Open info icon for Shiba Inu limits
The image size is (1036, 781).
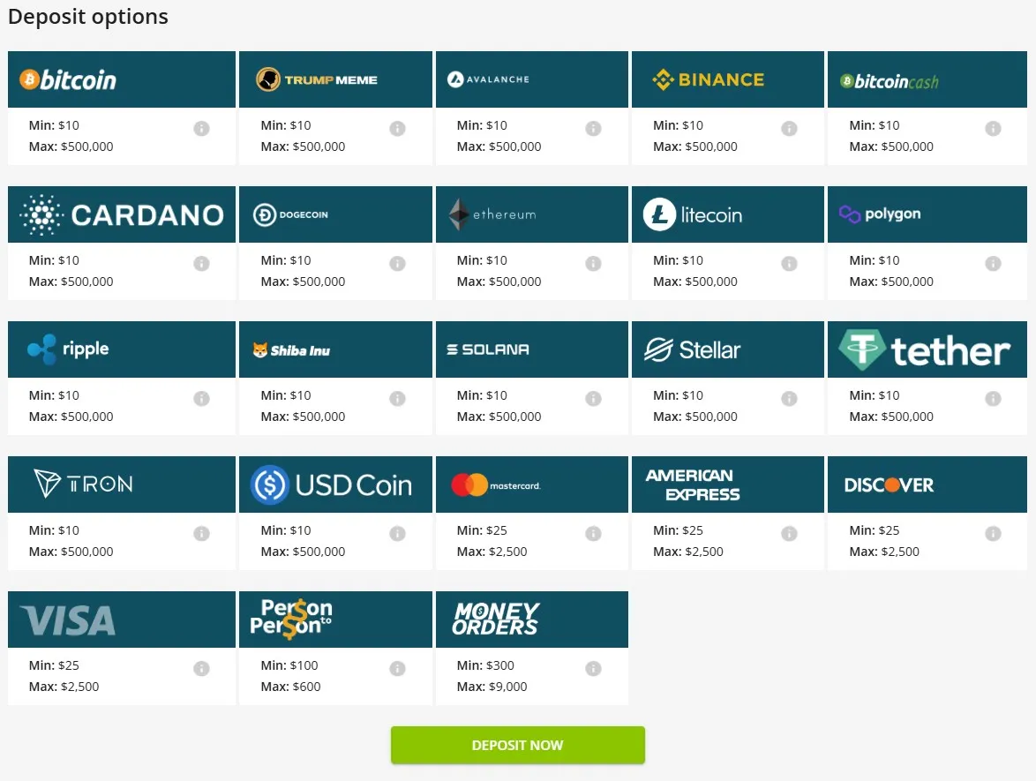click(x=397, y=398)
